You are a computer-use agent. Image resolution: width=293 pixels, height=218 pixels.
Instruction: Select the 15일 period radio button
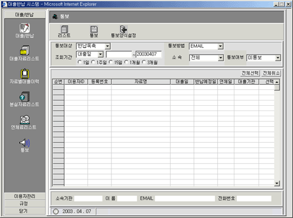111,62
